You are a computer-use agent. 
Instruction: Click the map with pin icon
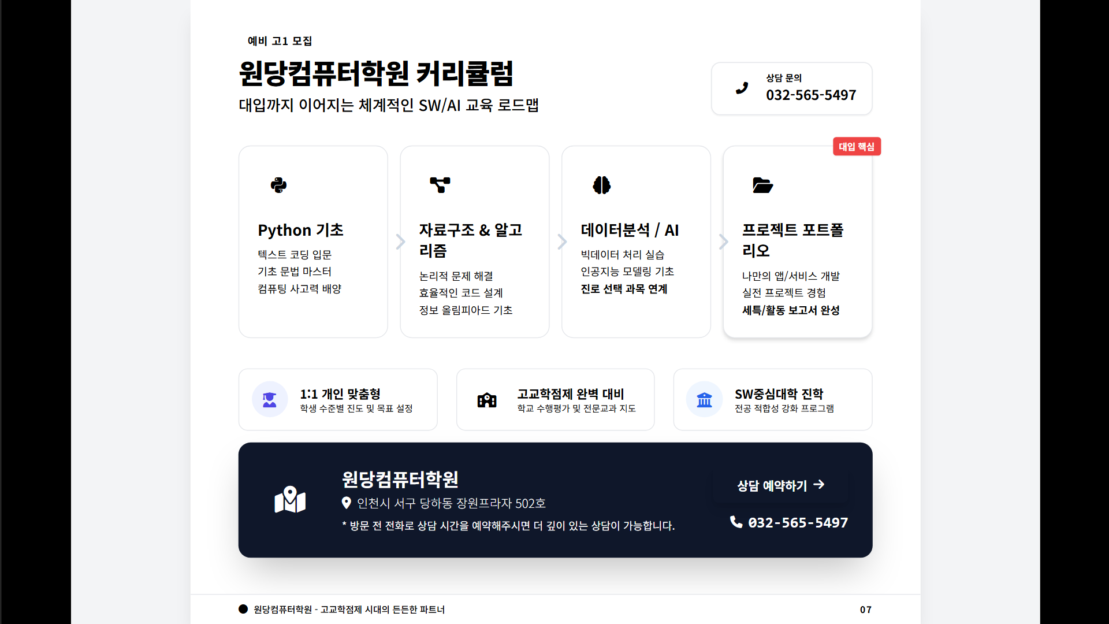pyautogui.click(x=290, y=500)
